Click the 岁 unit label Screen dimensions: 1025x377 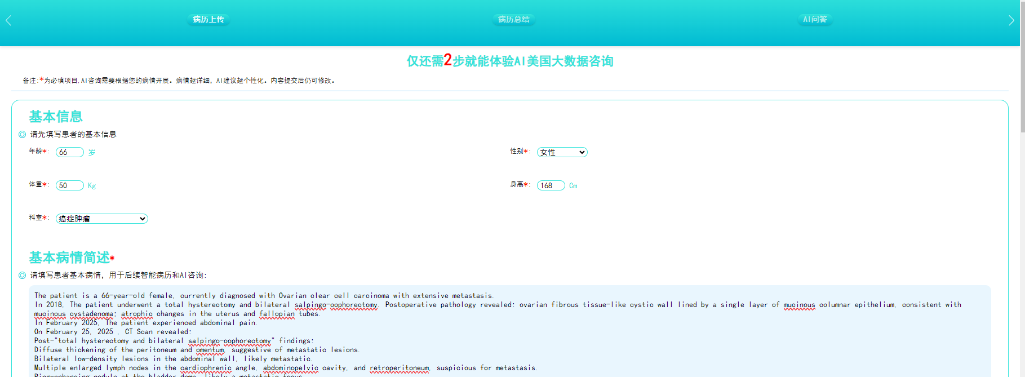pos(92,152)
